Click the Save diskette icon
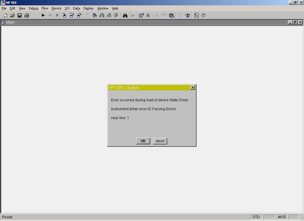This screenshot has width=304, height=221. click(x=20, y=15)
